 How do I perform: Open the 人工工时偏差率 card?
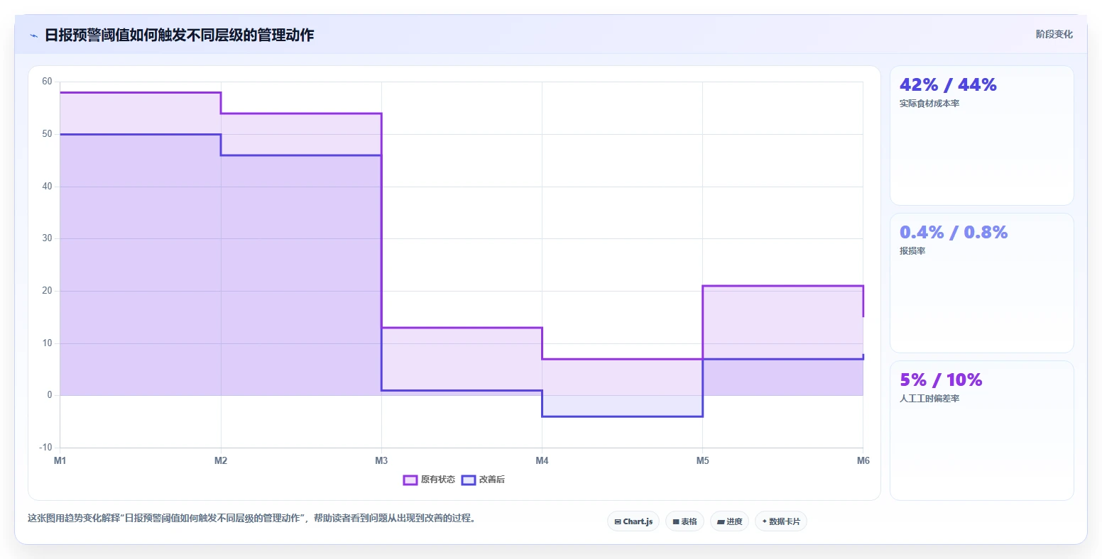[981, 431]
